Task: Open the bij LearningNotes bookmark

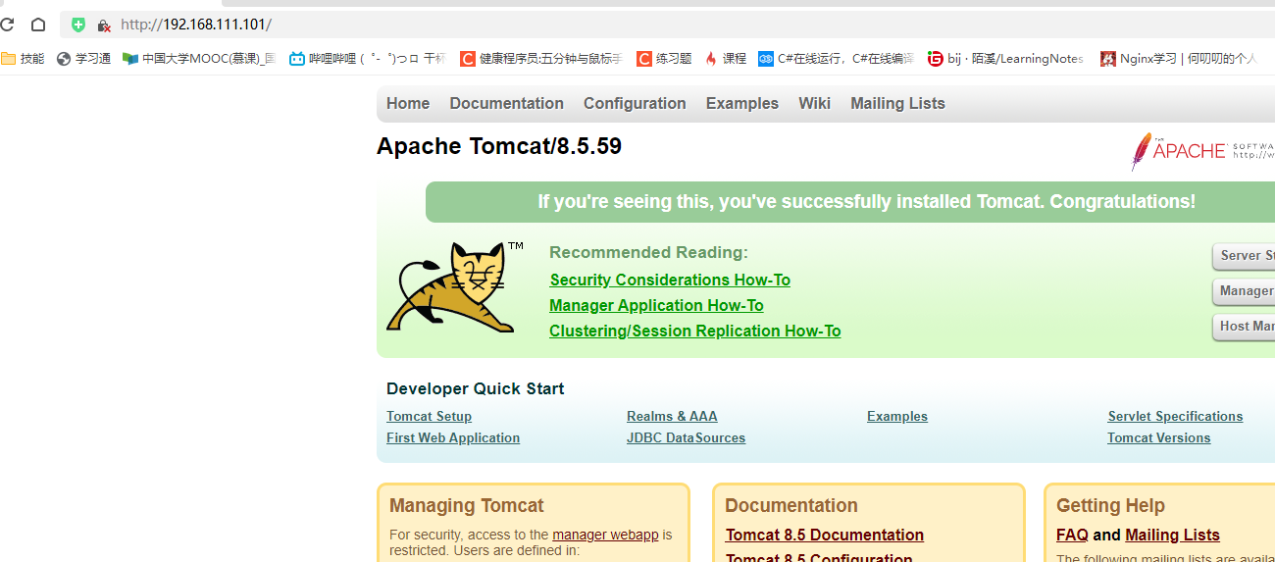Action: pyautogui.click(x=1005, y=59)
